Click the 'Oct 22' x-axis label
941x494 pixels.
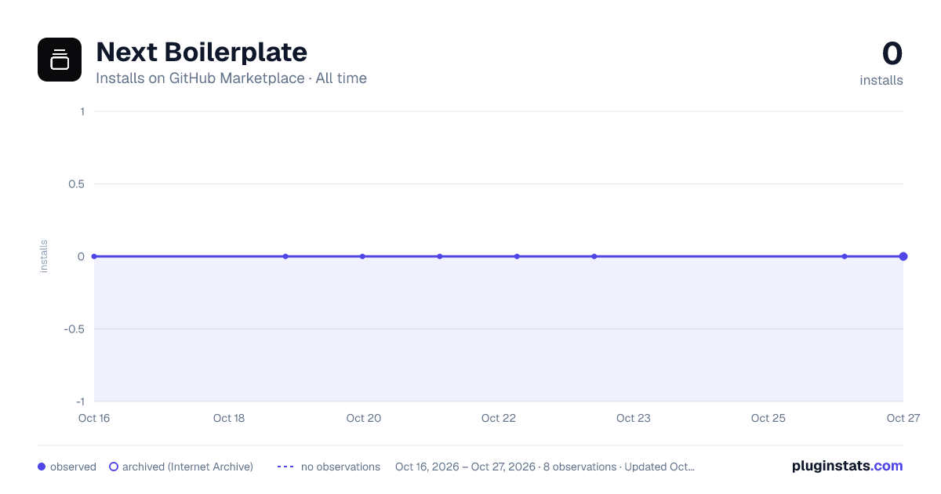coord(499,418)
